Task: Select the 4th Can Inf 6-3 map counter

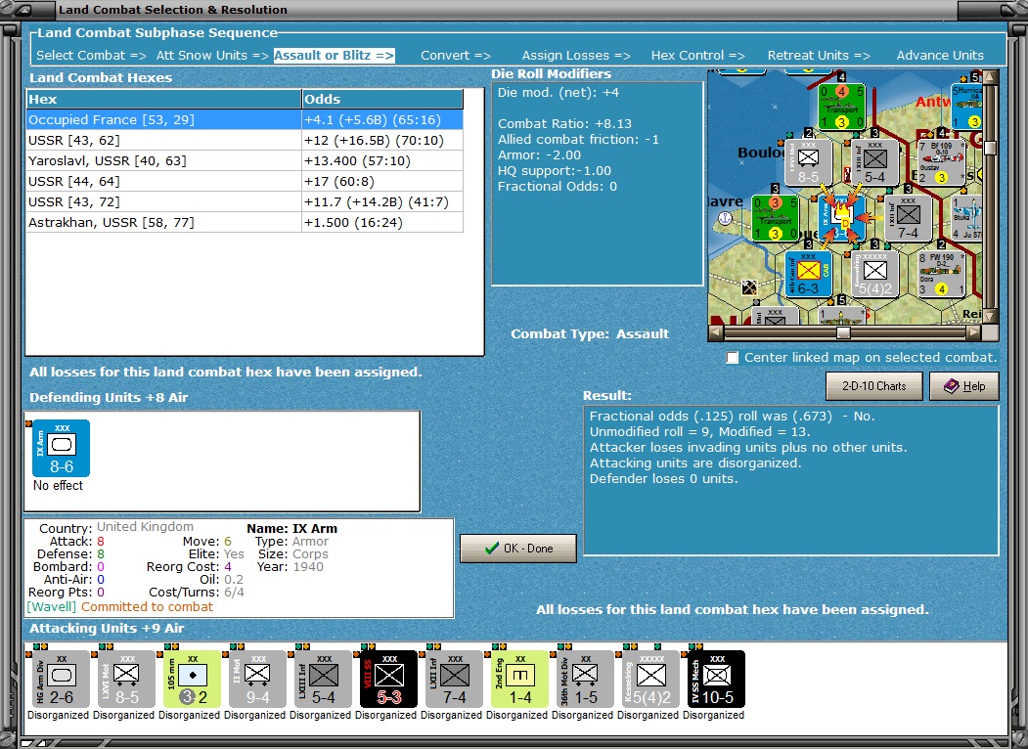Action: click(x=809, y=274)
